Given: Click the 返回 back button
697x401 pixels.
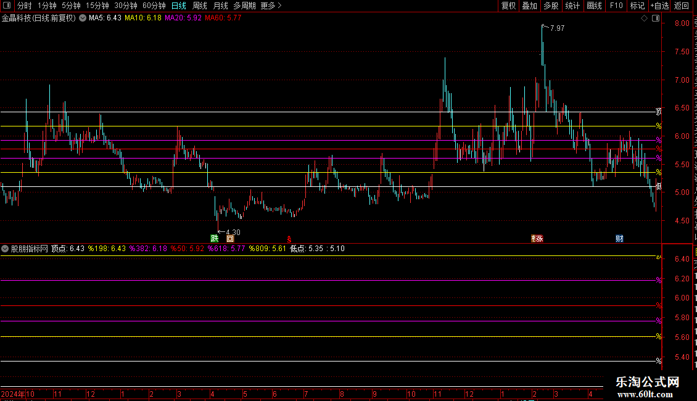Looking at the screenshot, I should pyautogui.click(x=682, y=6).
